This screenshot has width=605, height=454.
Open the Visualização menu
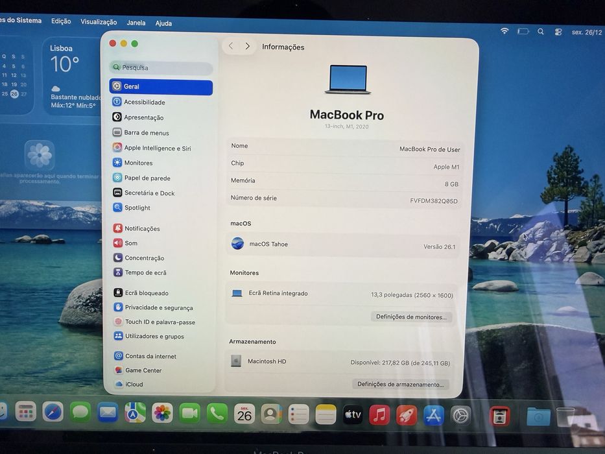(99, 22)
